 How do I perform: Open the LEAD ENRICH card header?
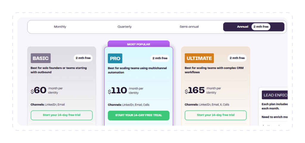[x=274, y=95]
